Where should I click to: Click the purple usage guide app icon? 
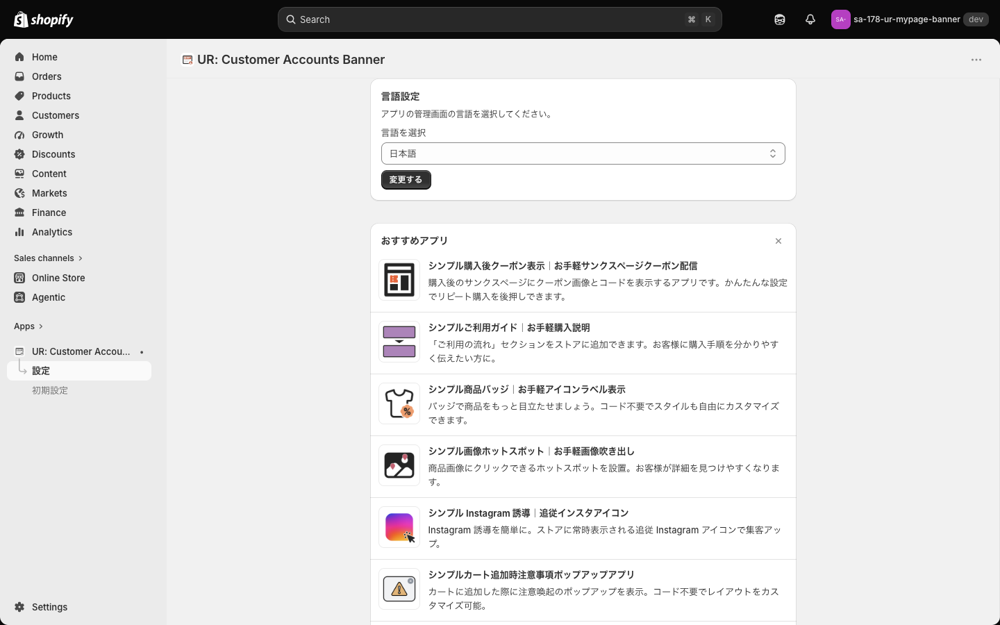[399, 342]
